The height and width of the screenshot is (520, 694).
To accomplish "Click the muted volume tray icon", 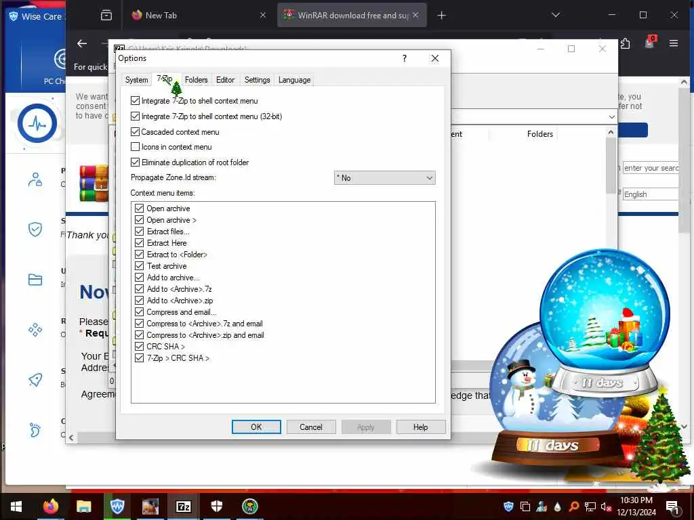I will pyautogui.click(x=606, y=506).
